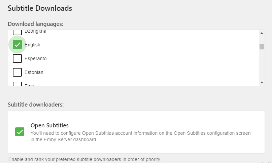Select the English label text
The image size is (272, 163).
tap(32, 45)
